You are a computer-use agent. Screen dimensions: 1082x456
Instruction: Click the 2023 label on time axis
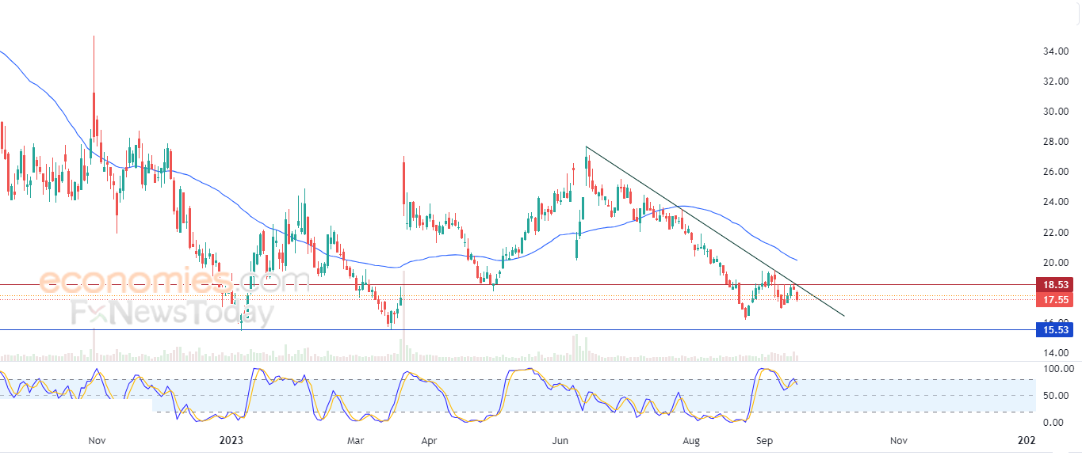(231, 440)
